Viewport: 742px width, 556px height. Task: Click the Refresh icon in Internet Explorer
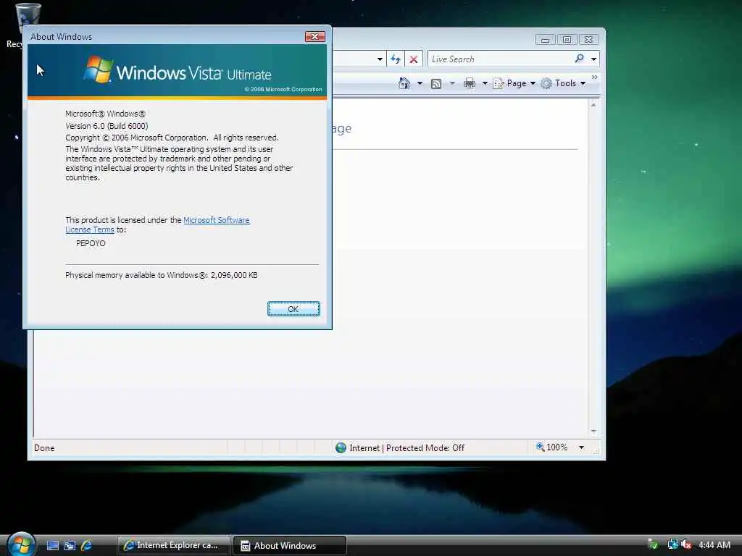[x=396, y=59]
